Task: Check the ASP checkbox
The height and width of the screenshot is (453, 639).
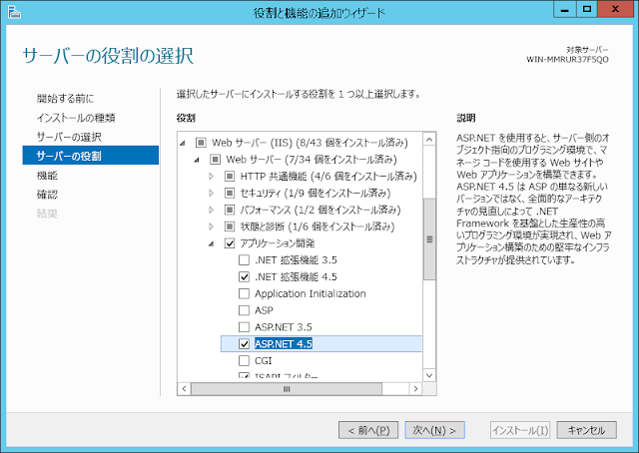Action: coord(244,310)
